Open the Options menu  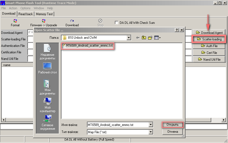pos(25,8)
